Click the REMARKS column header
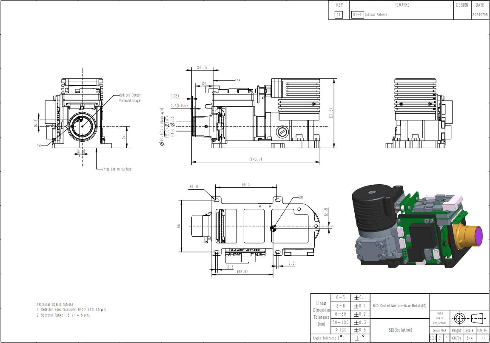The image size is (490, 343). (402, 5)
